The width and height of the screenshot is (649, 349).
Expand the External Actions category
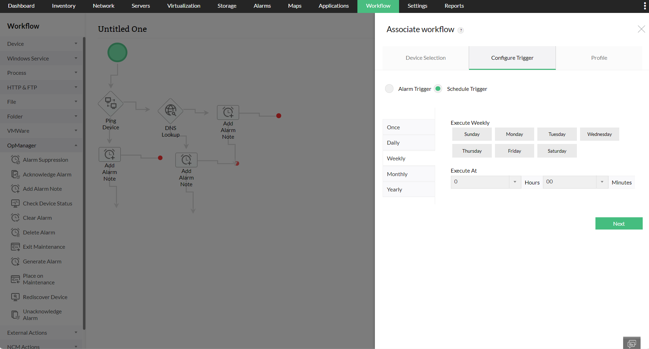pos(41,333)
